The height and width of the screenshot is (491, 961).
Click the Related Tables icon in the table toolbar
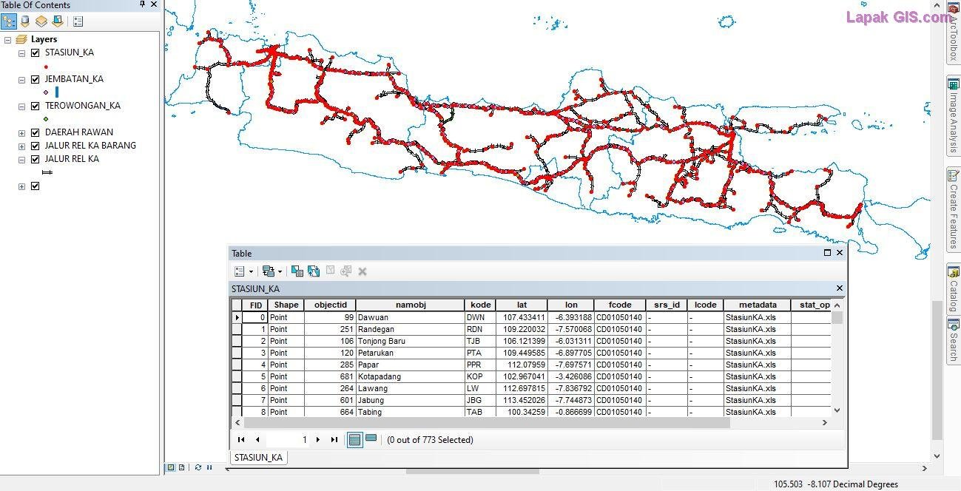(x=269, y=271)
